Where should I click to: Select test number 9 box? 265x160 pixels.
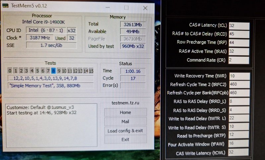[59, 71]
